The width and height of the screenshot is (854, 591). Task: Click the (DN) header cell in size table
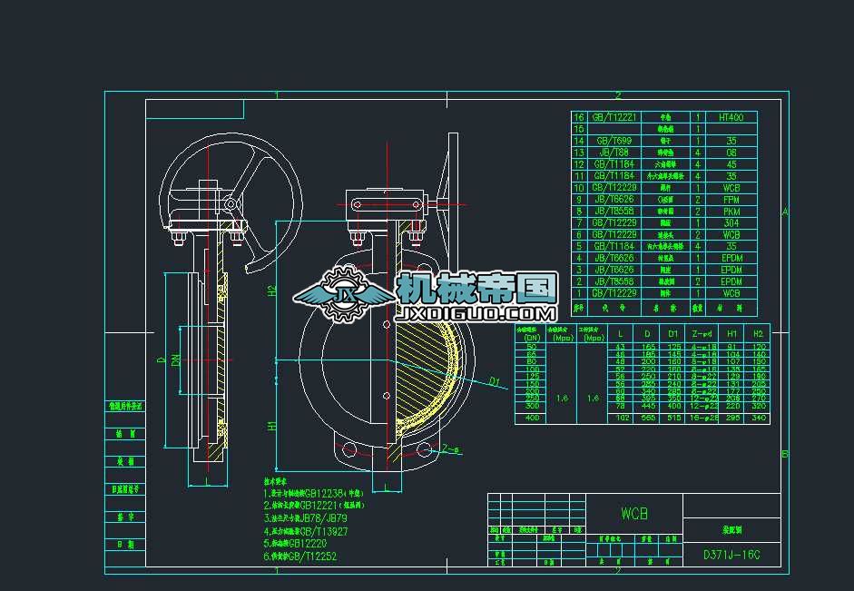coord(532,338)
